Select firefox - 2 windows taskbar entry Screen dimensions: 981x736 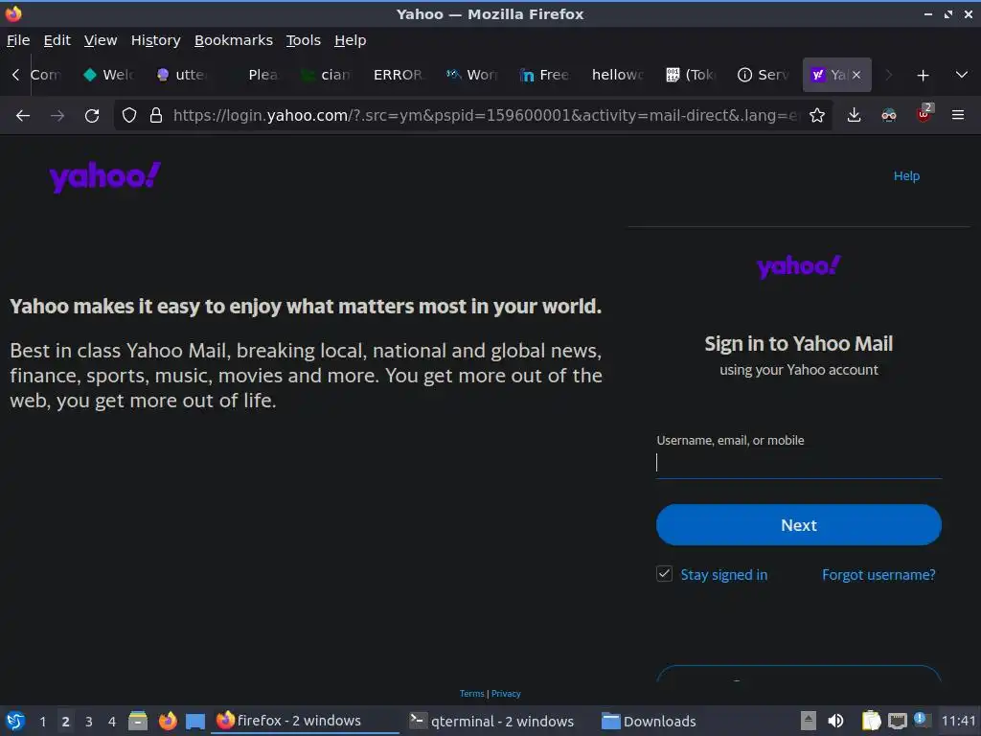click(306, 721)
